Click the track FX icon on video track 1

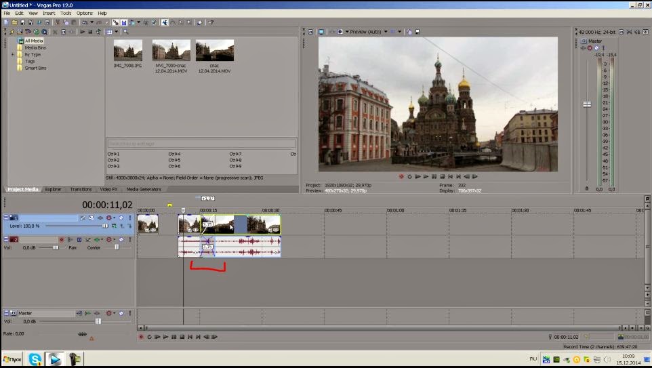click(100, 218)
